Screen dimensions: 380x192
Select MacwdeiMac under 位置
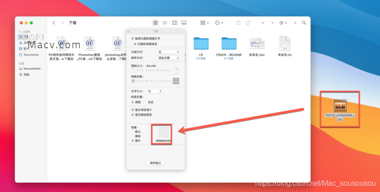click(30, 69)
